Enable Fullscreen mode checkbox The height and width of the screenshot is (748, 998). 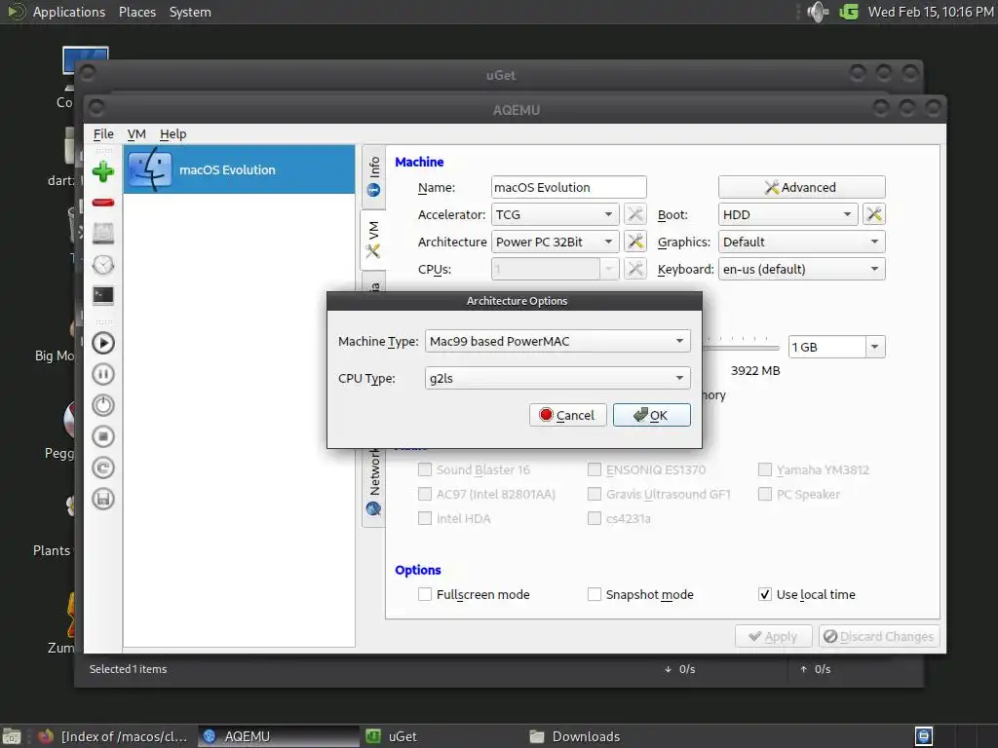click(x=425, y=595)
